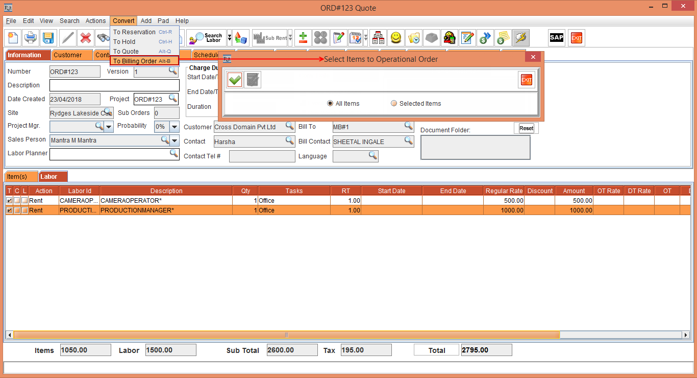Click the yellow smiley face toolbar icon
Screen dimensions: 697x378
395,37
